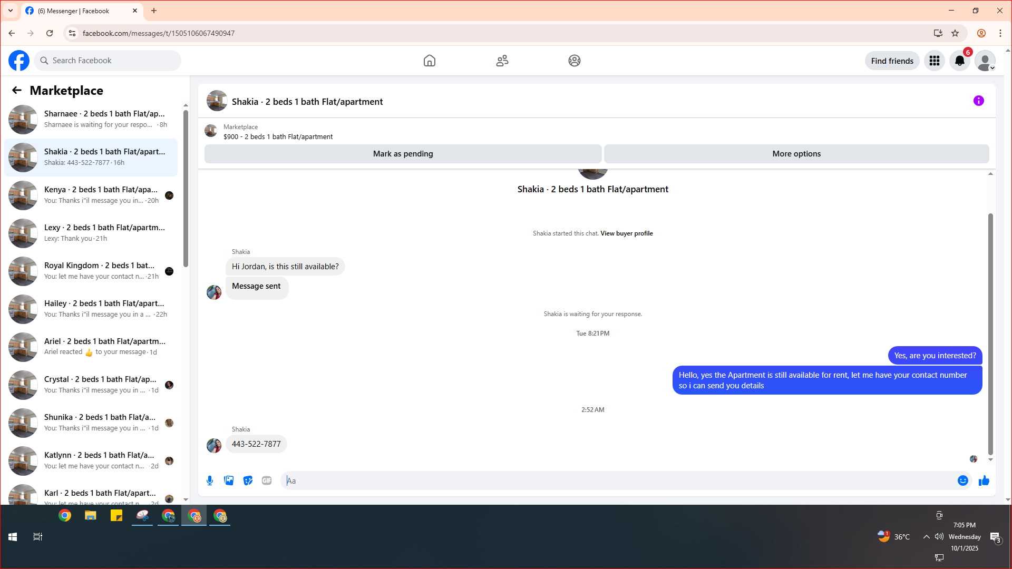Open Shunika conversation in list
Viewport: 1012px width, 569px height.
click(x=91, y=423)
